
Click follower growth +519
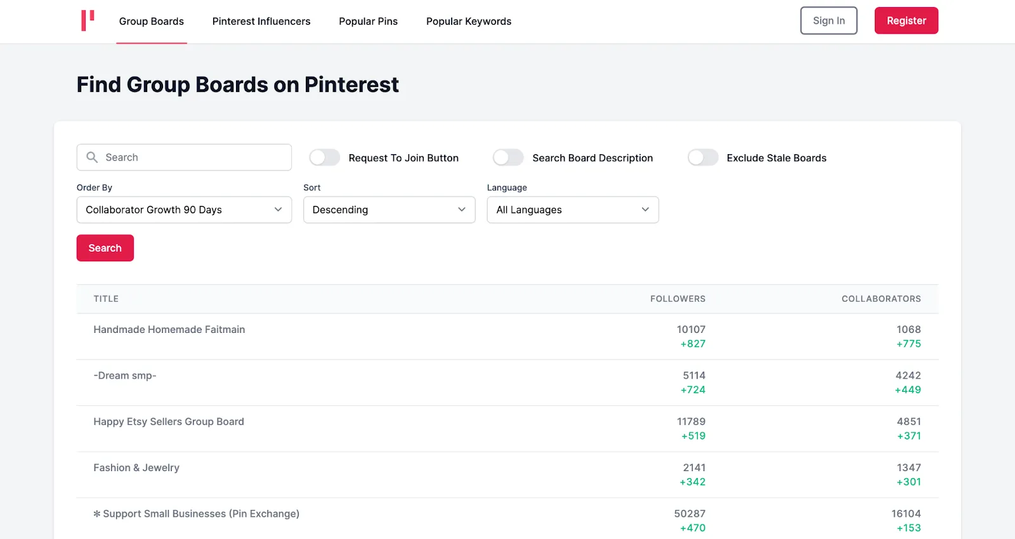pos(693,436)
